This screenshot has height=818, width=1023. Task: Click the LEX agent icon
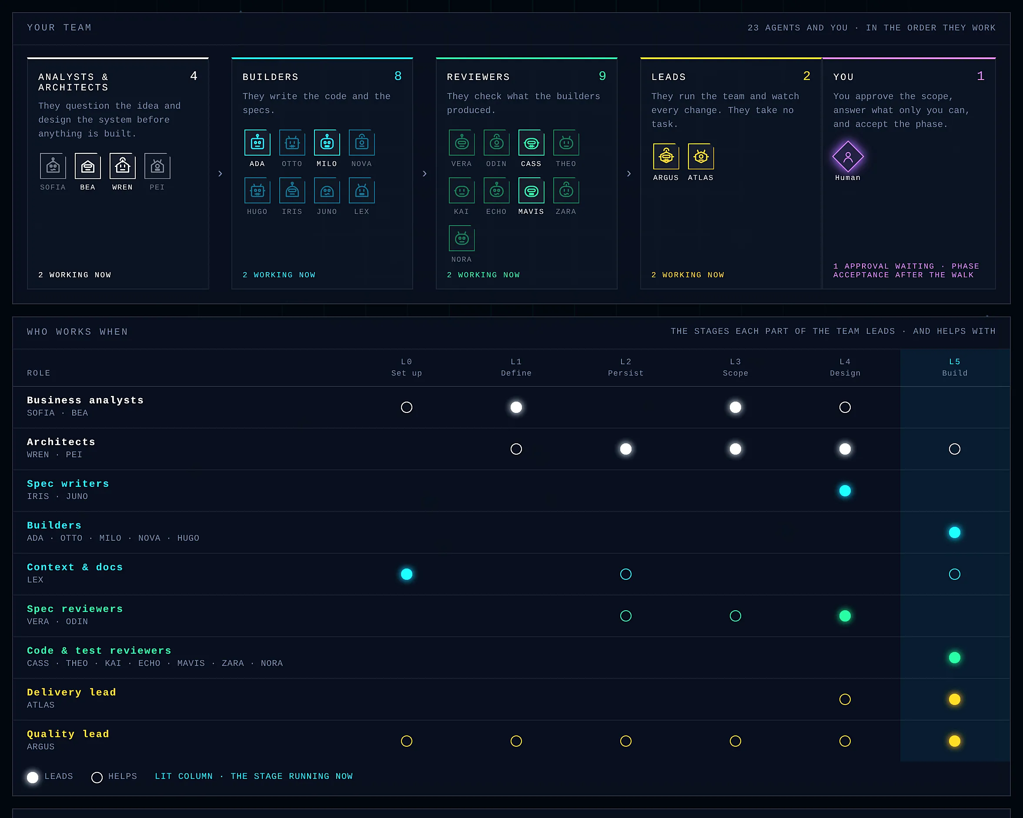[x=361, y=190]
